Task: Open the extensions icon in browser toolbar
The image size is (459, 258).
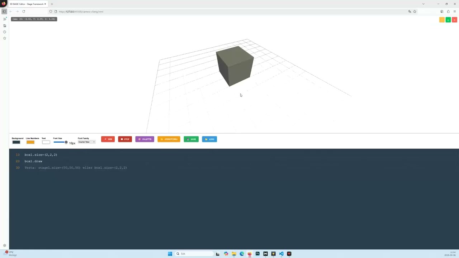Action: 448,11
